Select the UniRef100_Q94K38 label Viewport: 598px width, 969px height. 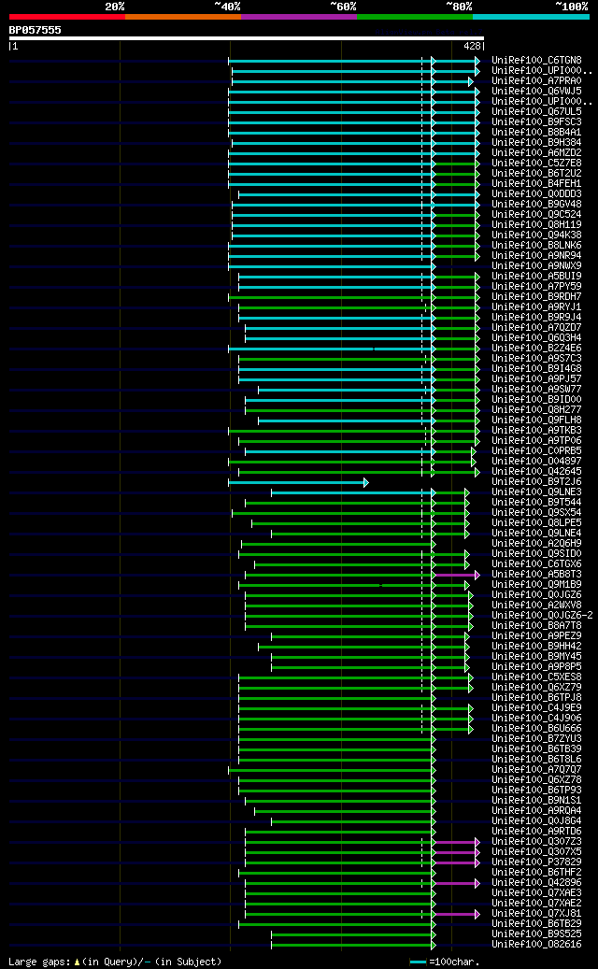point(536,235)
